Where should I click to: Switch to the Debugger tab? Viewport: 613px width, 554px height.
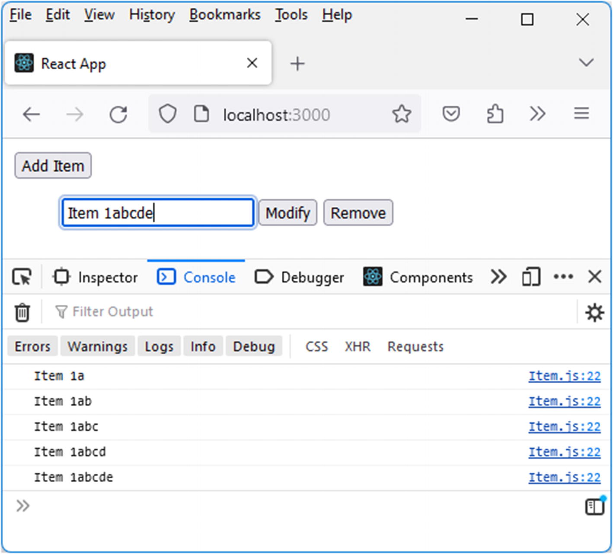(300, 277)
